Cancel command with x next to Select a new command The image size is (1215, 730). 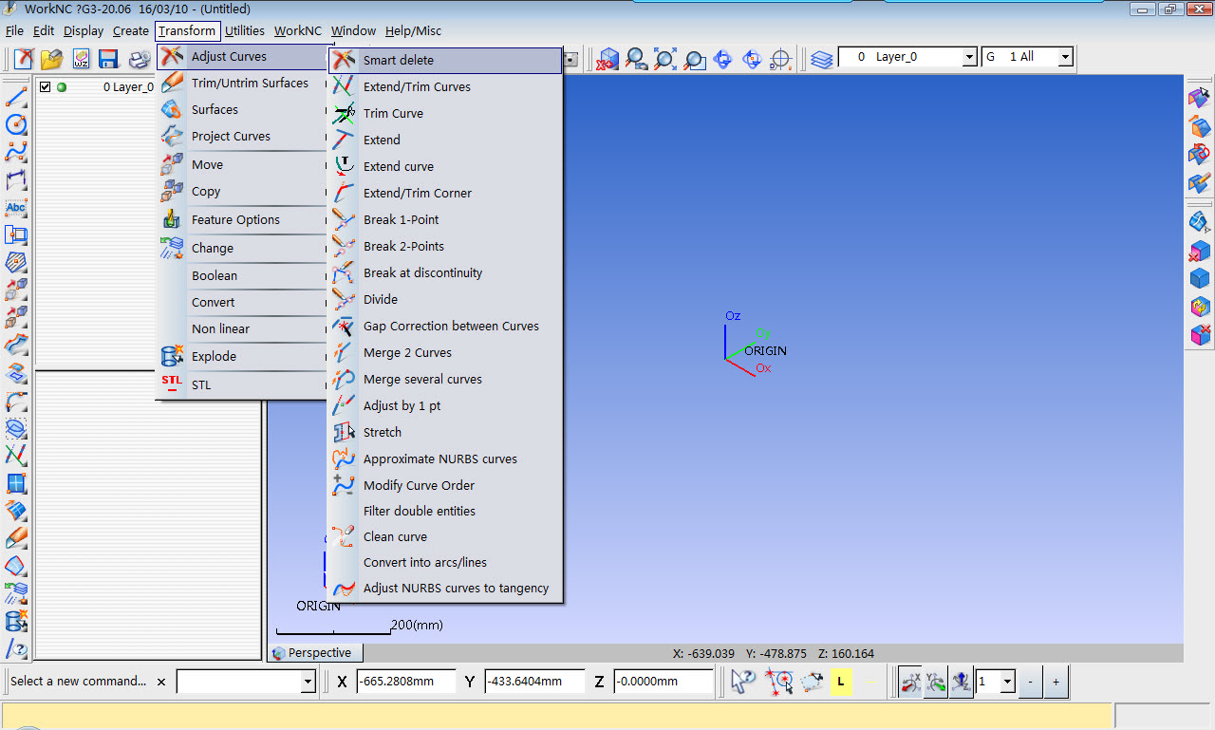[161, 682]
